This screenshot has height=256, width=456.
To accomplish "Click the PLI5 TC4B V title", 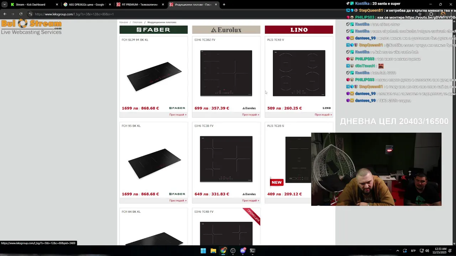I will tap(276, 40).
